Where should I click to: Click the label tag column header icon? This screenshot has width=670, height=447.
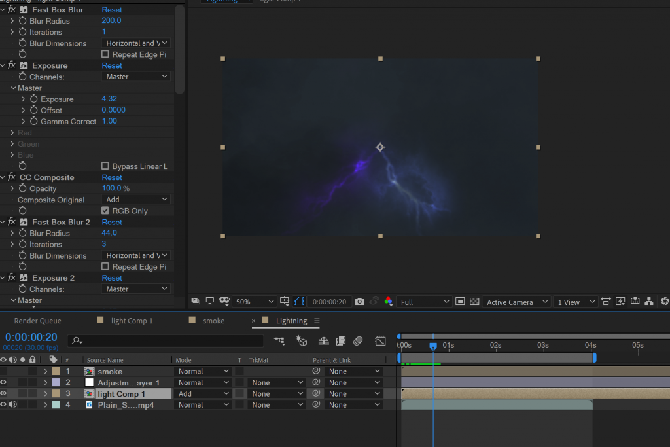pos(53,359)
